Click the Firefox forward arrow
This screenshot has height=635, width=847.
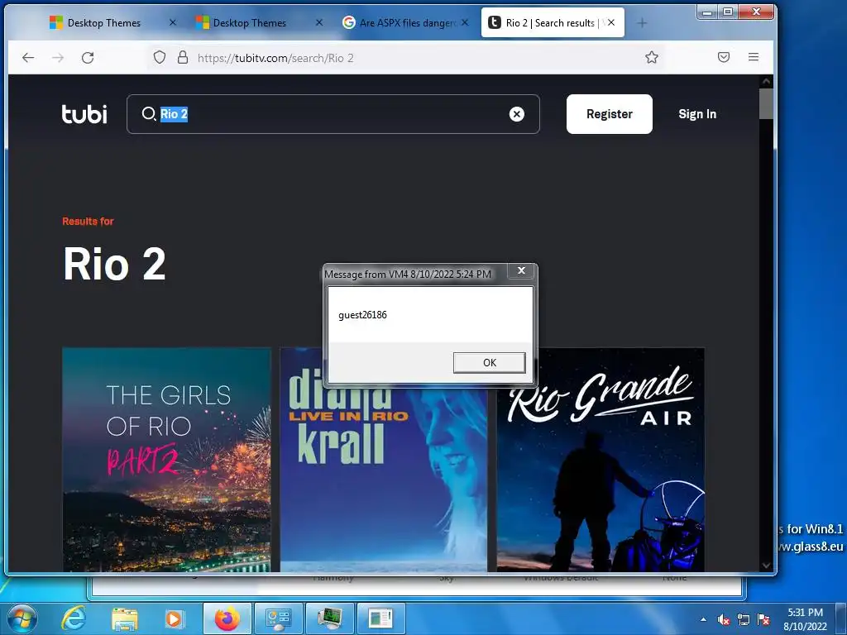tap(58, 57)
